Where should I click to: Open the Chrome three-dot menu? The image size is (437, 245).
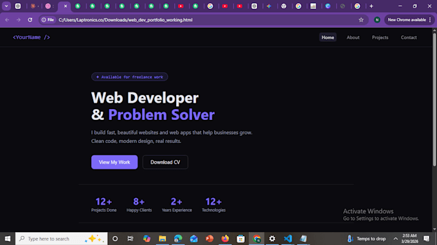tap(430, 20)
